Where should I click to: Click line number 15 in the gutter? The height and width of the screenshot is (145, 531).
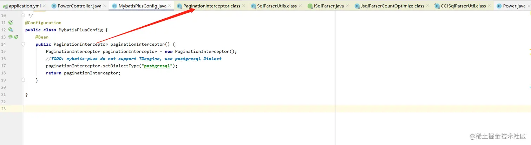(x=4, y=51)
